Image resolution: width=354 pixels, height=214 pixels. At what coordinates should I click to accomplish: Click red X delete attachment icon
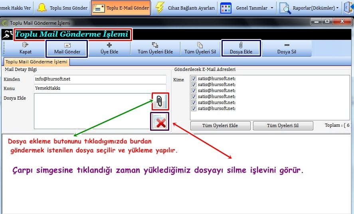click(x=160, y=121)
